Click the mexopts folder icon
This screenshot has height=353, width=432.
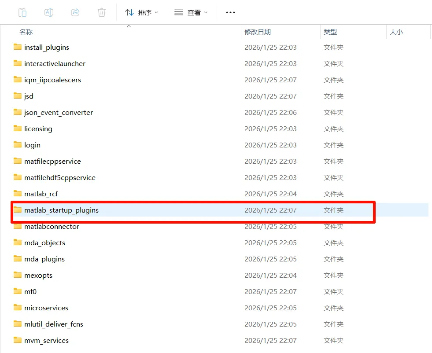click(x=18, y=275)
